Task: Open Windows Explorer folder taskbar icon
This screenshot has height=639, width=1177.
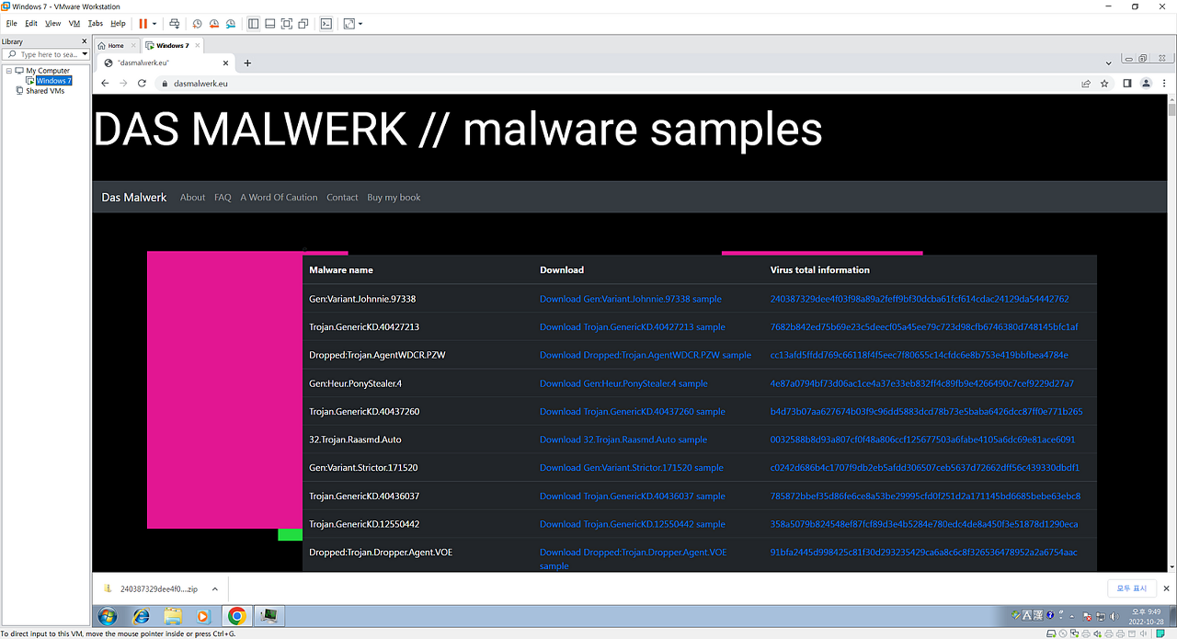Action: [172, 616]
